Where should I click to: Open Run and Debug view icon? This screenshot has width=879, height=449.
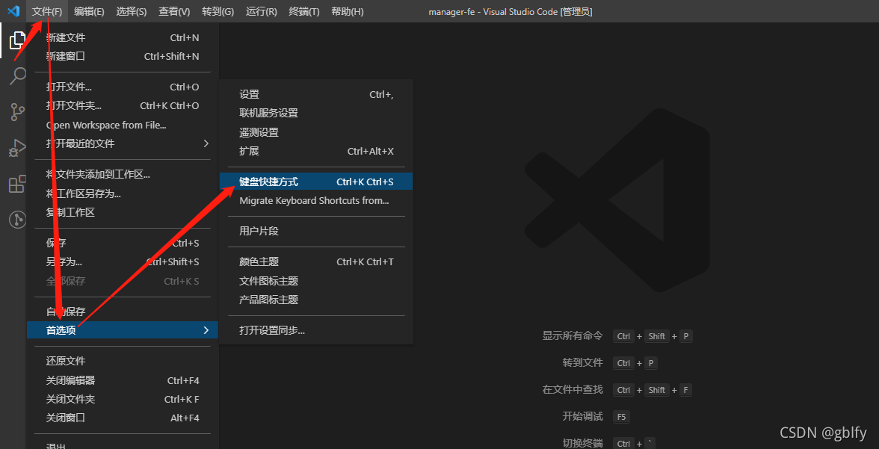coord(17,148)
